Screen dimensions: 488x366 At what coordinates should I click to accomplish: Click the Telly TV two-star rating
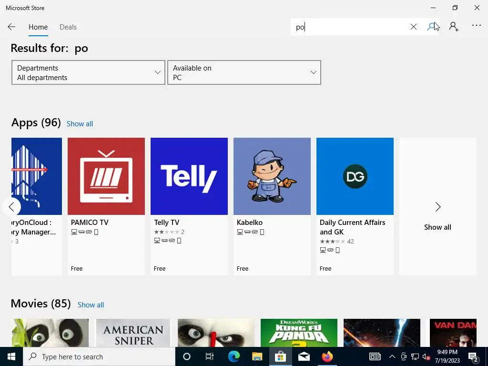pos(166,232)
